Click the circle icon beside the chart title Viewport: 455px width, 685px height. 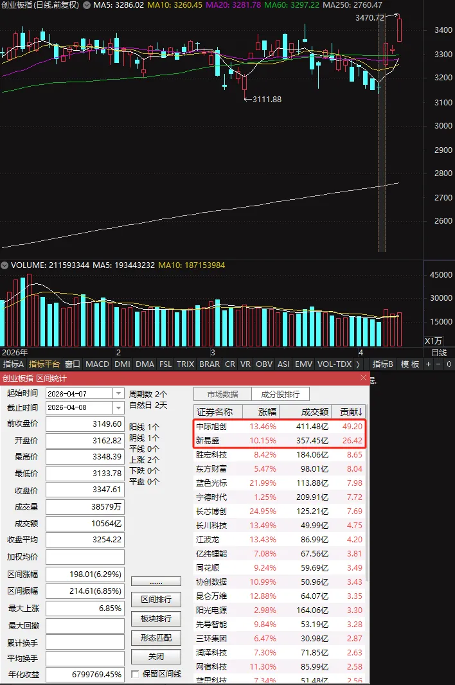[x=87, y=5]
